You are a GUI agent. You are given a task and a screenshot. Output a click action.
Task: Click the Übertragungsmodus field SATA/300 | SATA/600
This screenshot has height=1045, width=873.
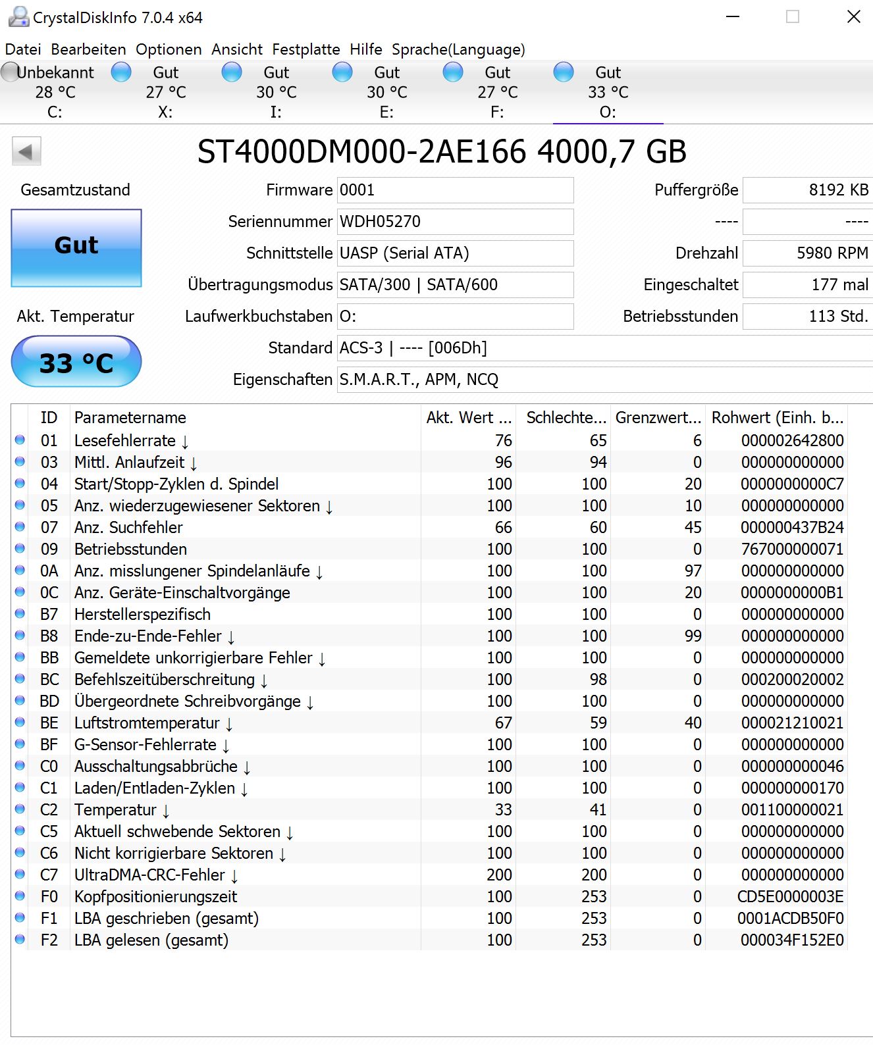(x=455, y=285)
